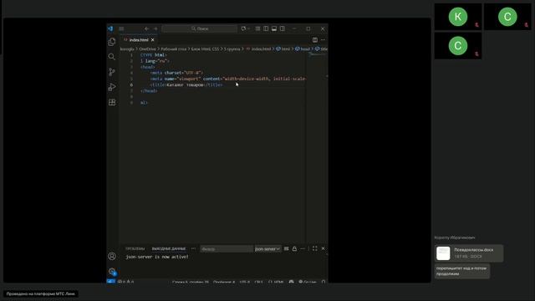Screen dimensions: 535x301
Task: Open the Run and Debug view
Action: tap(112, 87)
